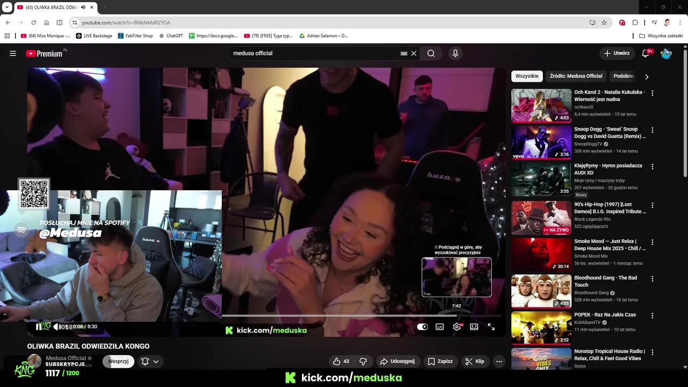The image size is (688, 387).
Task: Pause the video with pause button
Action: 39,326
